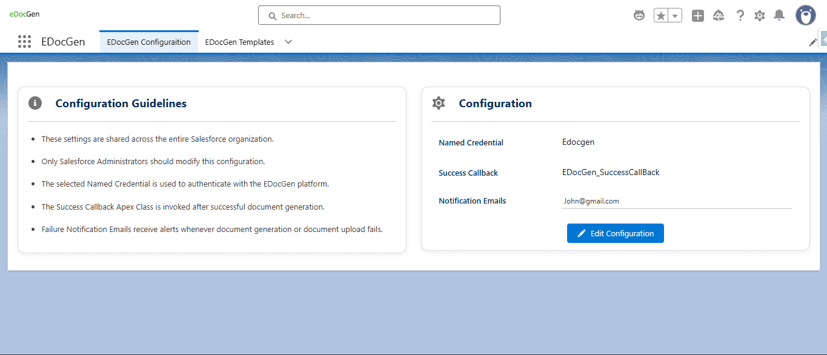Click into the Search box

pos(379,15)
